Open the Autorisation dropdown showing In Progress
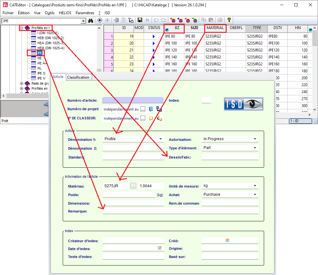The image size is (318, 275). [x=255, y=139]
